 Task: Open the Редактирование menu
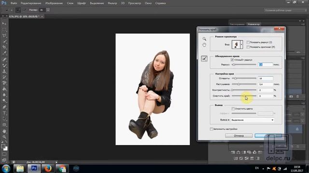click(x=31, y=3)
